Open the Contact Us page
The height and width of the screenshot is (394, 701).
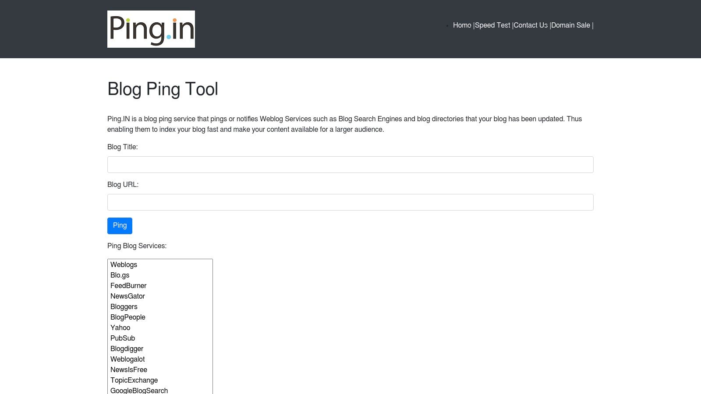530,25
